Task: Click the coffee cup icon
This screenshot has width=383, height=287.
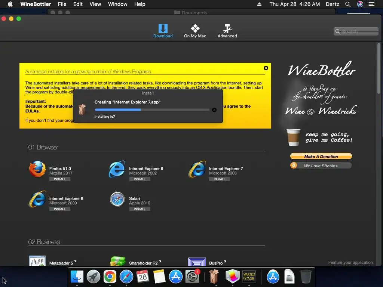Action: tap(293, 138)
